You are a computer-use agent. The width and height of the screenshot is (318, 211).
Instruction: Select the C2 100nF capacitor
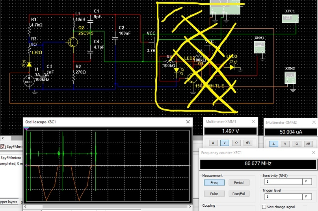(115, 38)
